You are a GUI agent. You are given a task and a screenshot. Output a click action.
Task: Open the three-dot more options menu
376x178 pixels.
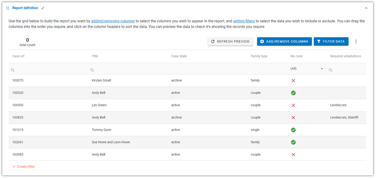(356, 41)
